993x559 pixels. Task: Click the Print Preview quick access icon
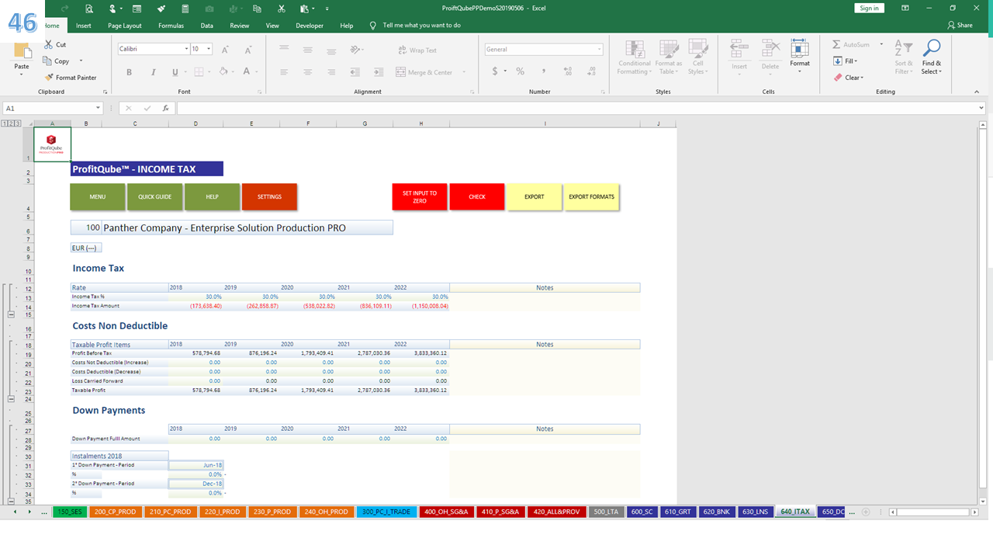89,9
